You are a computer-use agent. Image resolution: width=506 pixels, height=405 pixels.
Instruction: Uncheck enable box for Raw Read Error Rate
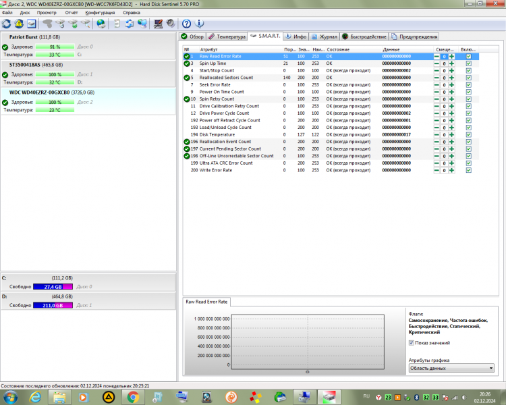tap(469, 56)
